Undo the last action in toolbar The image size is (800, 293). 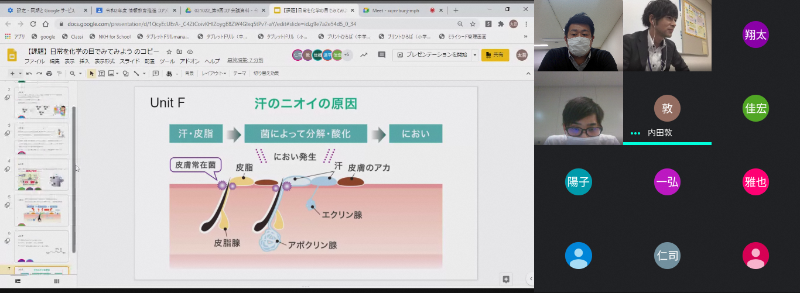click(29, 74)
